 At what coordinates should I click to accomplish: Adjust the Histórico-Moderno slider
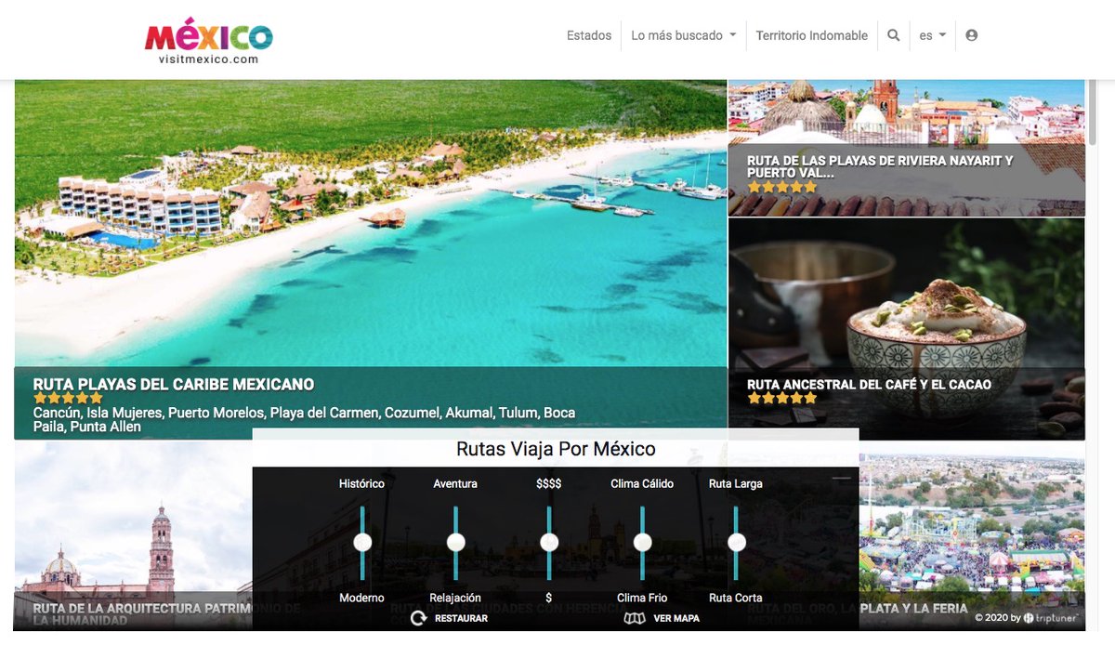coord(361,541)
